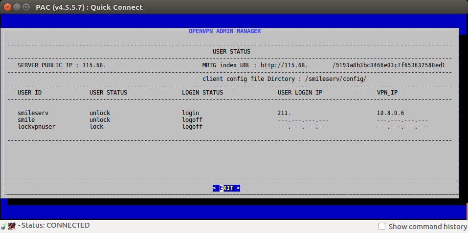Click the 'USER STATUS' heading
Image resolution: width=468 pixels, height=233 pixels.
[232, 52]
